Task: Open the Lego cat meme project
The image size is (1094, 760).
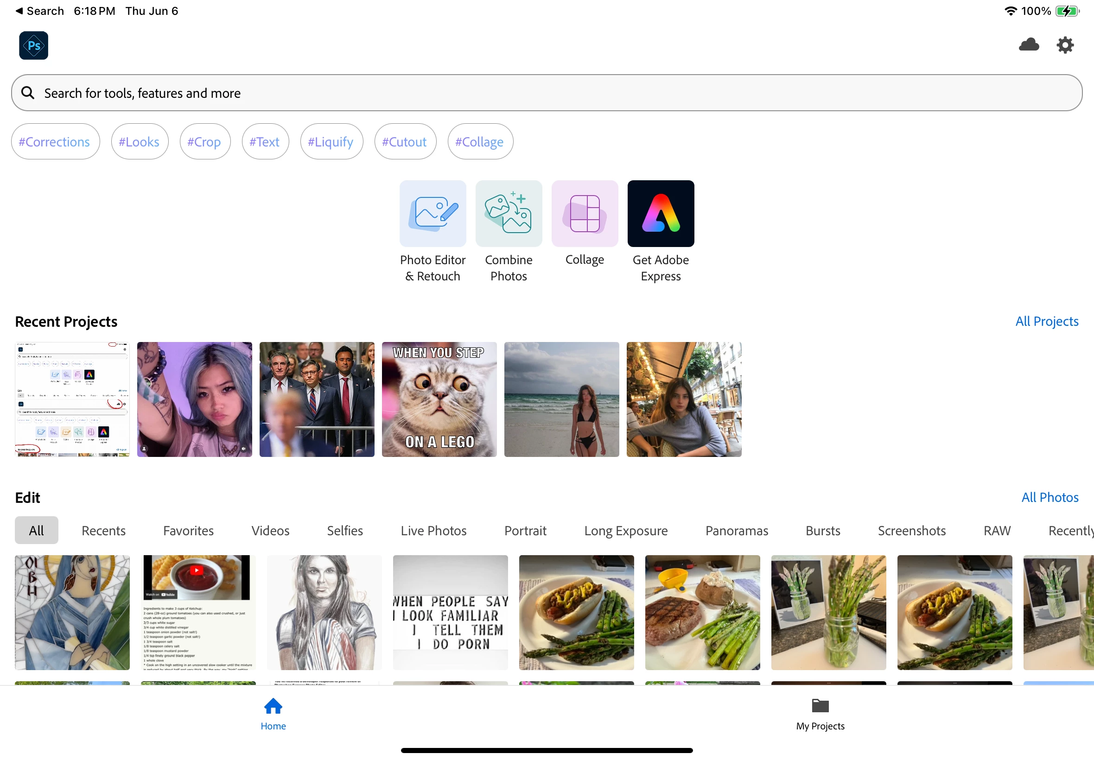Action: click(x=439, y=399)
